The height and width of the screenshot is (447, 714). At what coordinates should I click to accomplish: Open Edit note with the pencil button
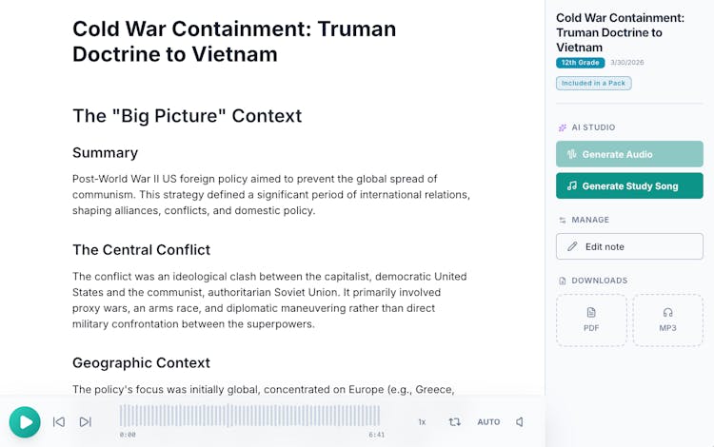[629, 246]
